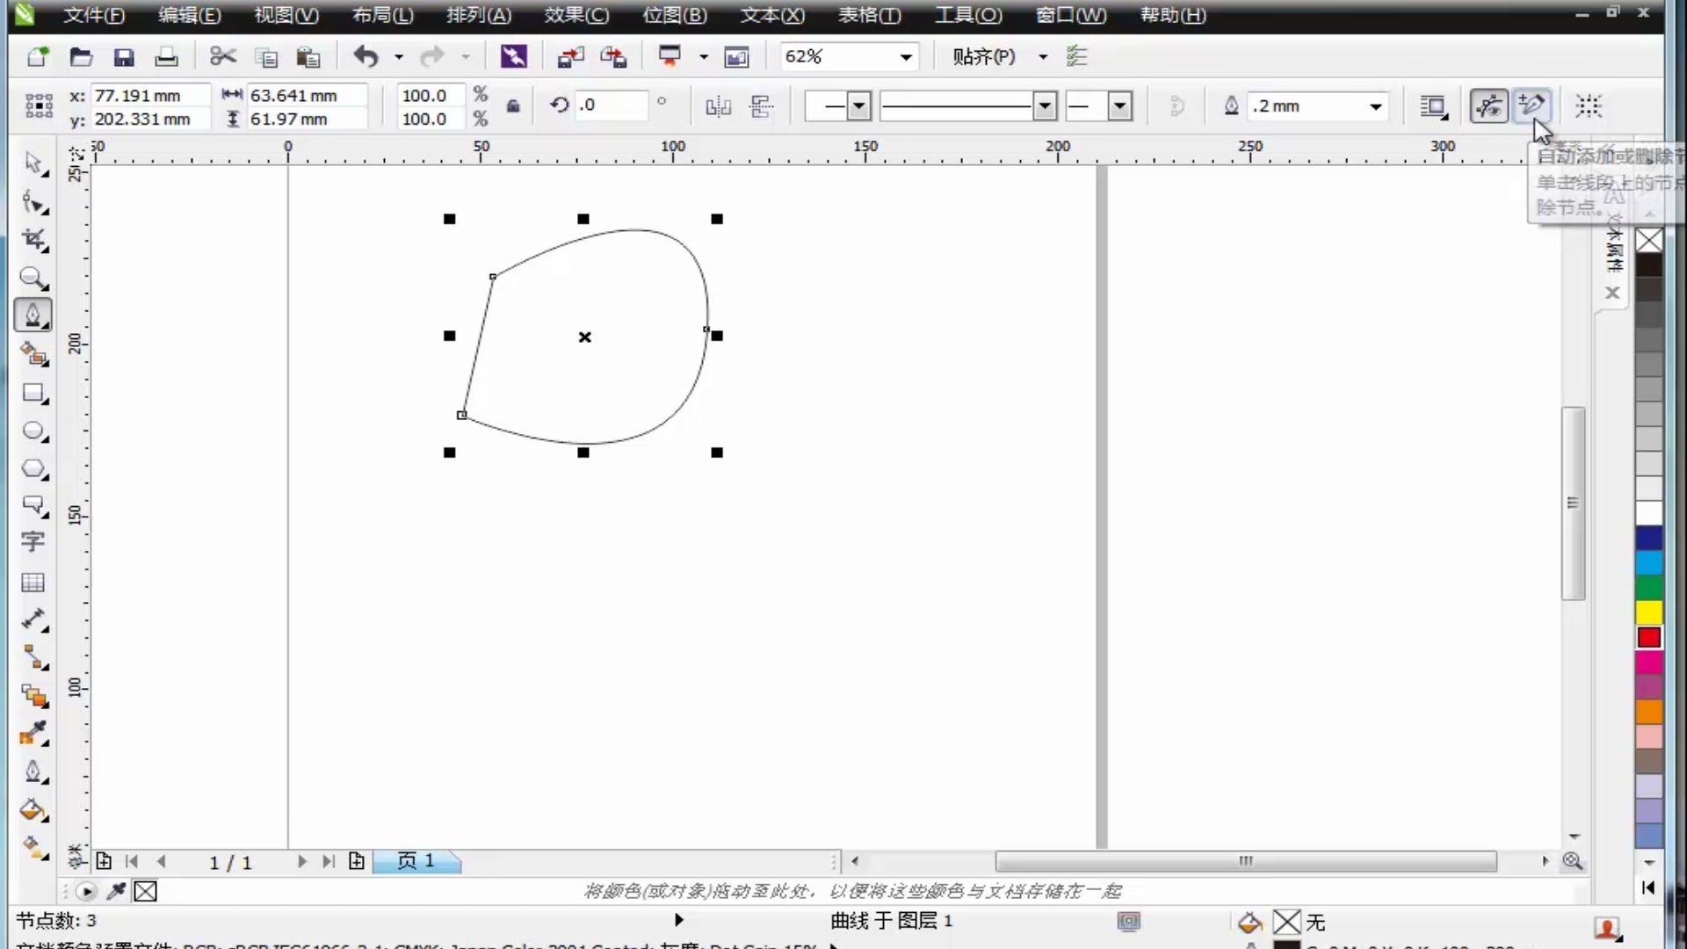The height and width of the screenshot is (949, 1687).
Task: Click the rotation angle input field
Action: 612,105
